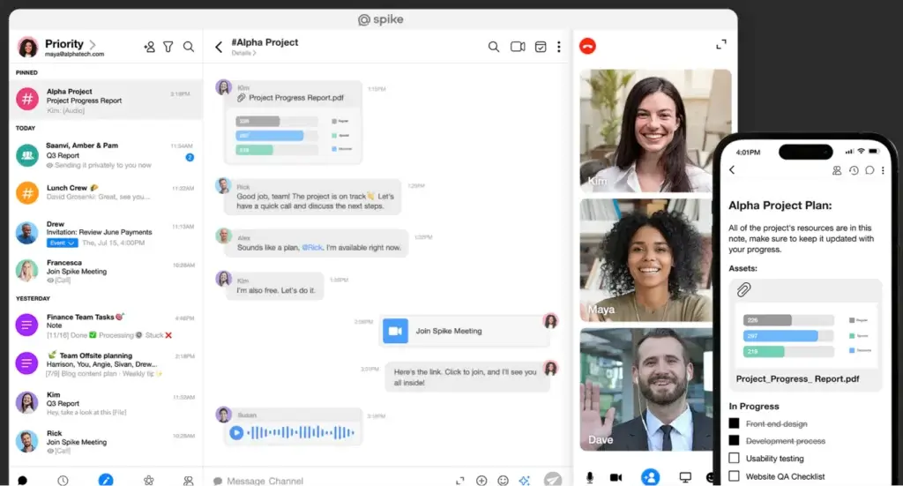
Task: Open the contacts tab in bottom navigation
Action: (189, 480)
